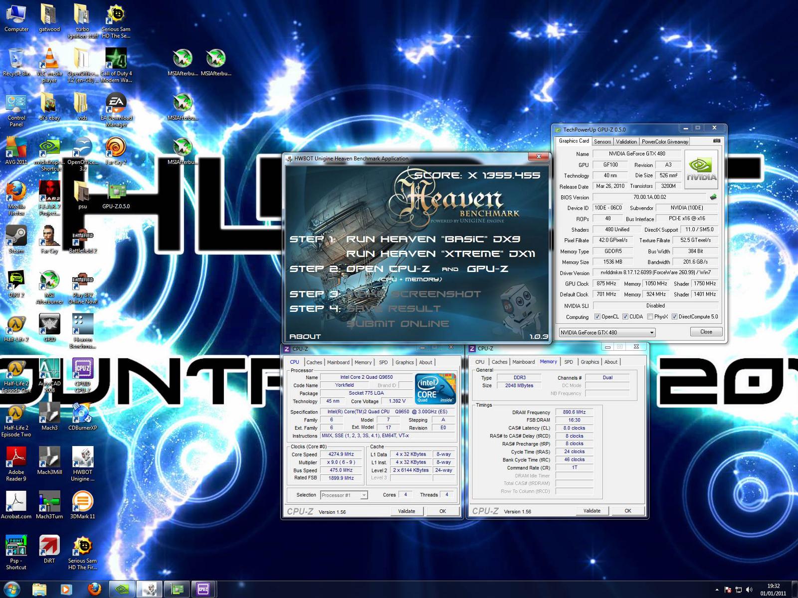This screenshot has width=798, height=598.
Task: Switch to the Validation tab in GPU-Z
Action: pos(626,142)
